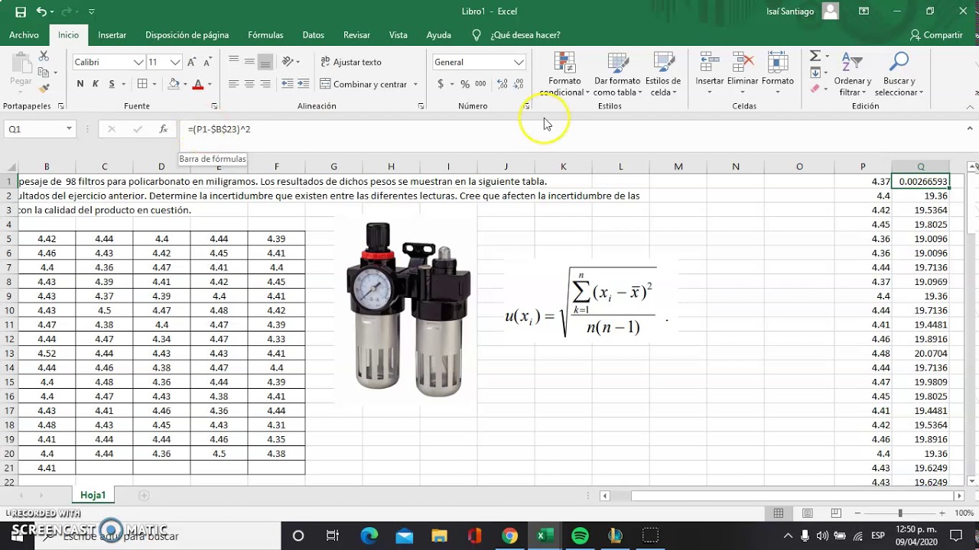This screenshot has width=979, height=550.
Task: Open the borders icon
Action: tap(142, 84)
